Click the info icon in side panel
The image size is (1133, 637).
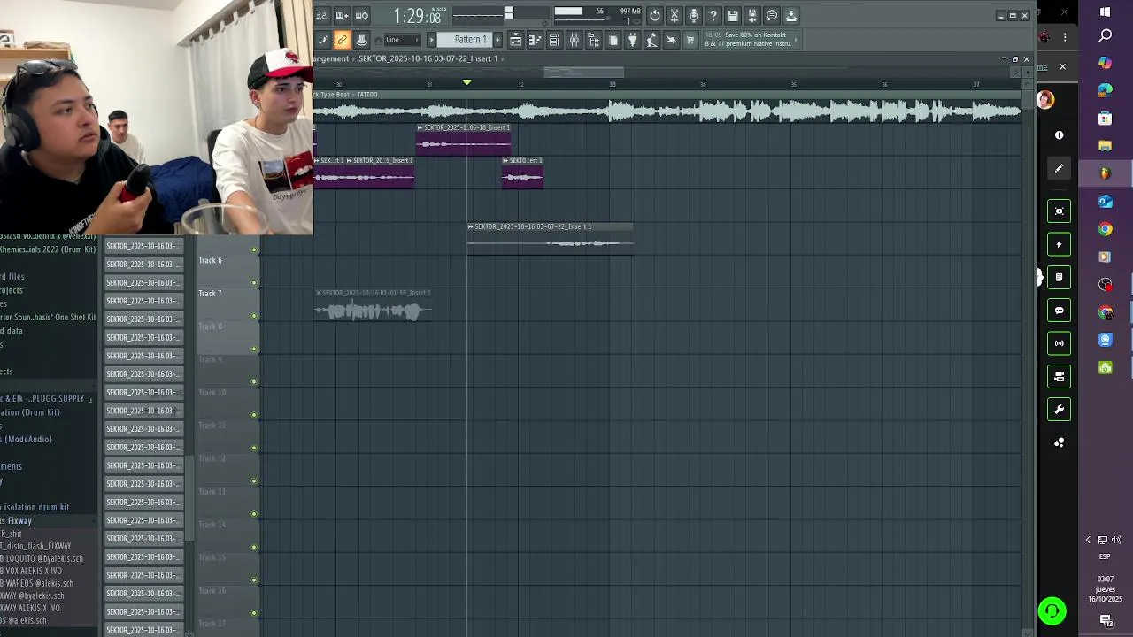[1060, 135]
